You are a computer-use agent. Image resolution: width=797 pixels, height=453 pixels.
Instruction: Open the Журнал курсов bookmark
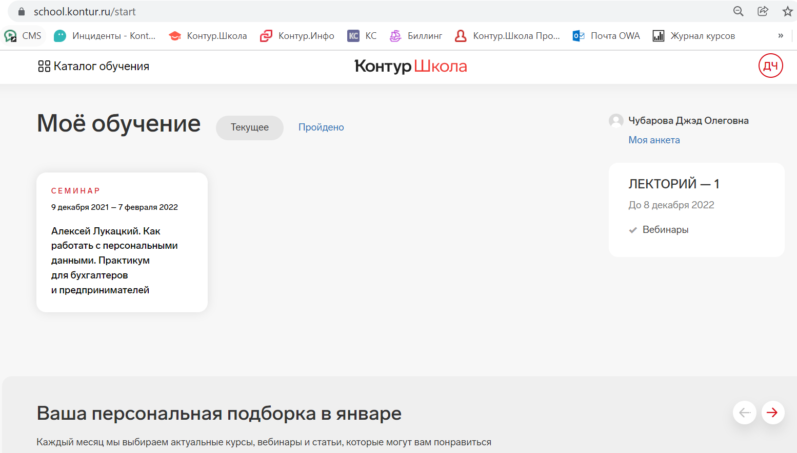click(694, 36)
